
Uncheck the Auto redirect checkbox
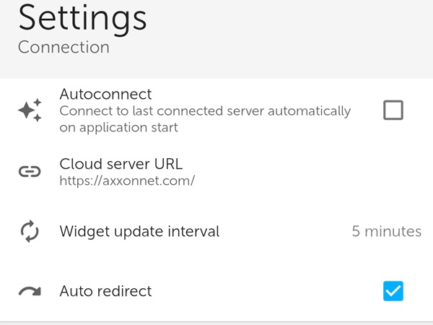pyautogui.click(x=393, y=291)
